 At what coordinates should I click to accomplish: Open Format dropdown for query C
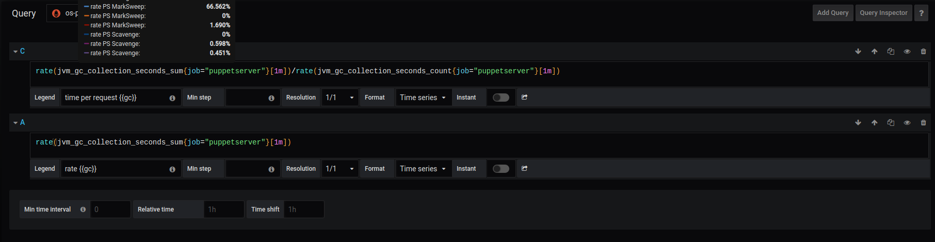pos(424,98)
